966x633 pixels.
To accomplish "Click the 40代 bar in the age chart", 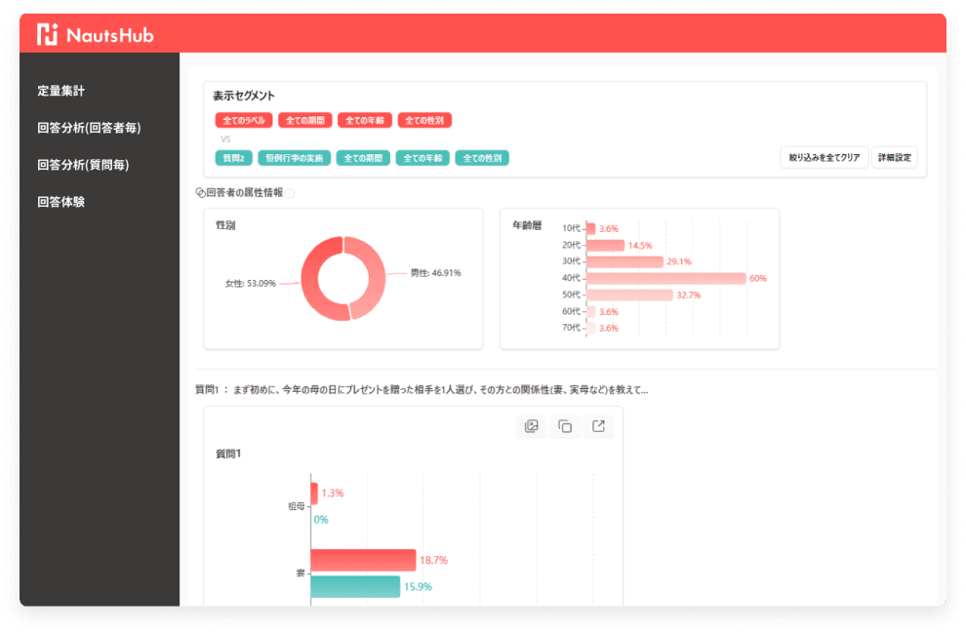I will pyautogui.click(x=665, y=278).
